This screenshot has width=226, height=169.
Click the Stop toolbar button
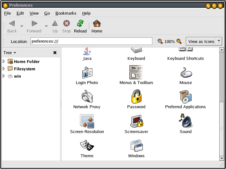(x=66, y=27)
